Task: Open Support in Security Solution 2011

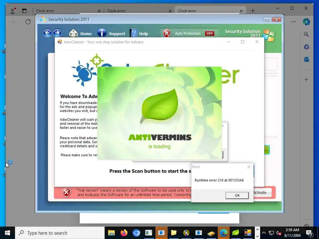Action: pos(111,33)
